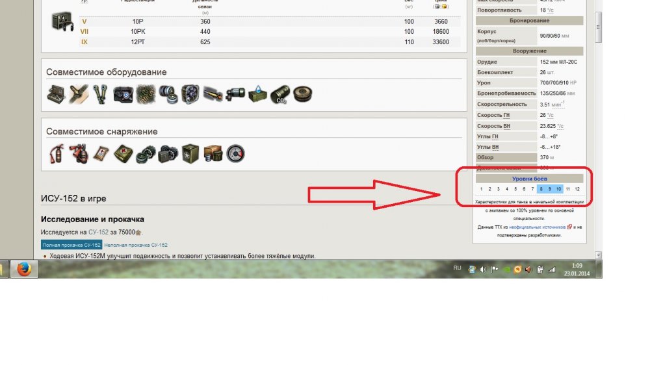
Task: Click the Бронирование section header
Action: pyautogui.click(x=529, y=20)
